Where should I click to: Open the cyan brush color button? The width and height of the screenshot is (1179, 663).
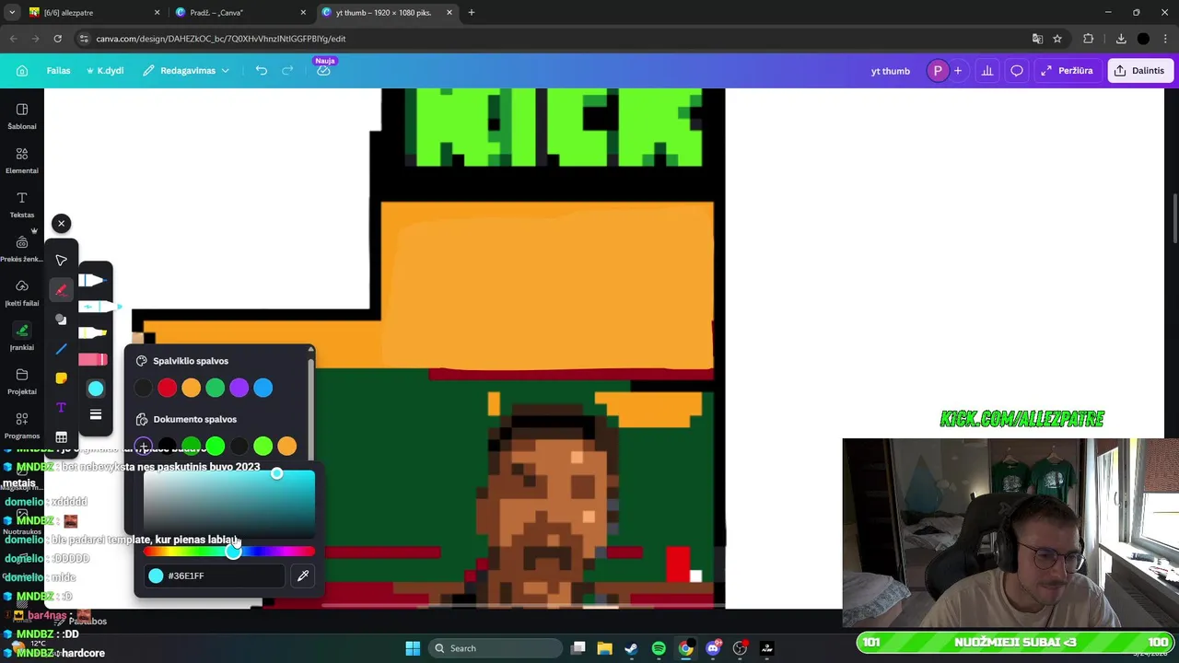pyautogui.click(x=96, y=389)
